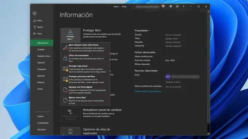
Task: Minimize the Excel window
Action: click(x=191, y=7)
